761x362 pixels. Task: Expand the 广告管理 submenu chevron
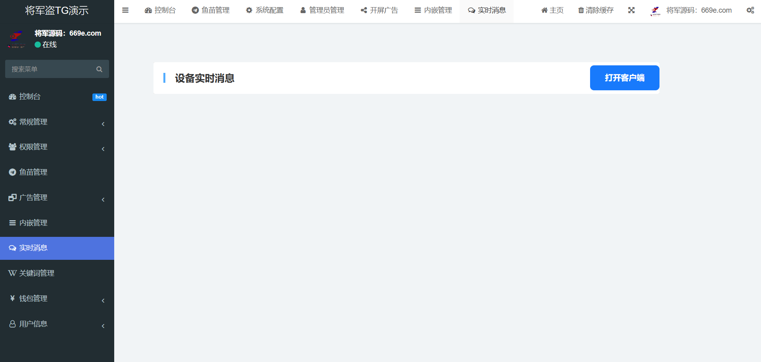point(103,200)
